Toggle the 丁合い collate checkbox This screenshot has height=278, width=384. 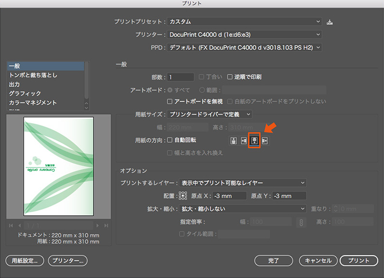(x=201, y=77)
